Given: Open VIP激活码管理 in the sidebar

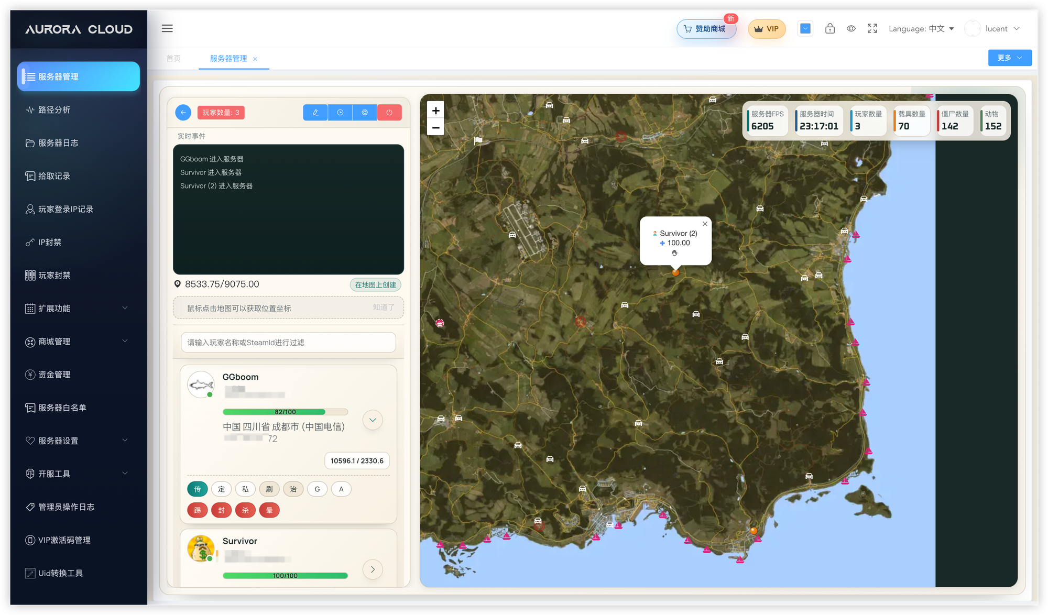Looking at the screenshot, I should pyautogui.click(x=79, y=540).
